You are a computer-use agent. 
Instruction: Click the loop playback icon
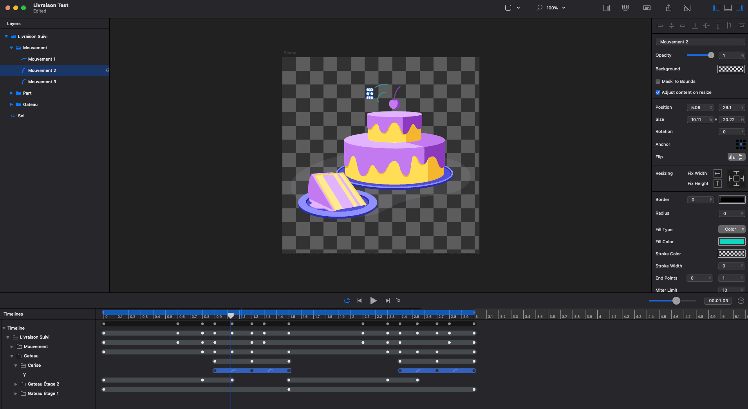click(347, 300)
